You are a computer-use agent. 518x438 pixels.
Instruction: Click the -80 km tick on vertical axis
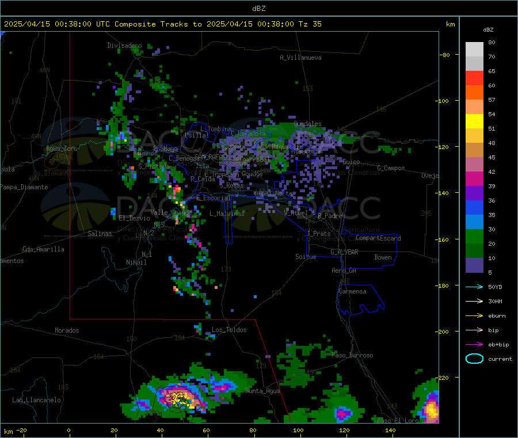pyautogui.click(x=445, y=55)
